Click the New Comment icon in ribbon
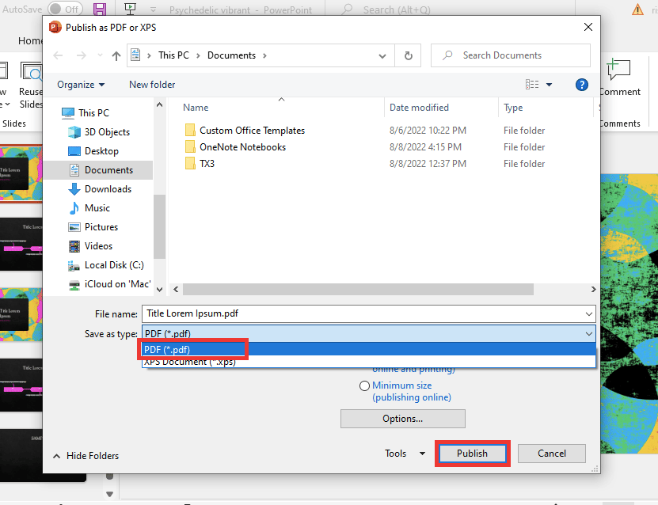658x505 pixels. click(618, 69)
